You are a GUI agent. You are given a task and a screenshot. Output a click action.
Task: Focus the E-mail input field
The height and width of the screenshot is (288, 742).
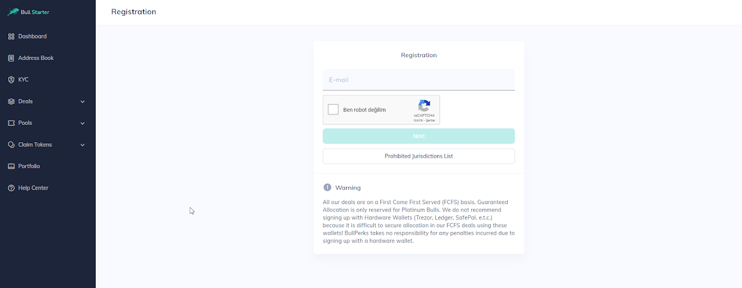pyautogui.click(x=419, y=80)
